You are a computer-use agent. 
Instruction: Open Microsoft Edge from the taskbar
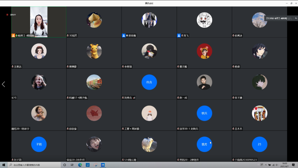(x=80, y=165)
